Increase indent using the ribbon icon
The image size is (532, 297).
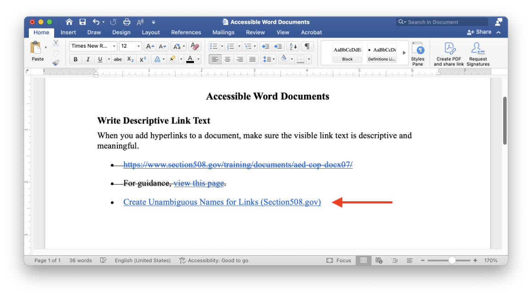pyautogui.click(x=277, y=46)
